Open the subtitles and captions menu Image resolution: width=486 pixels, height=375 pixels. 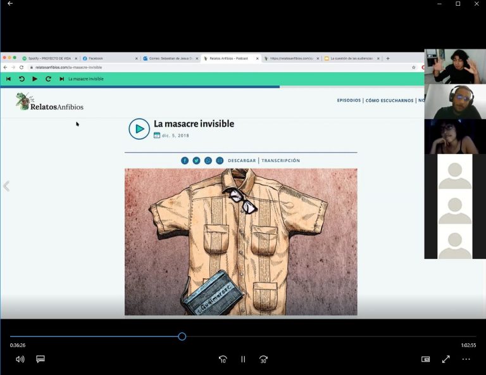(40, 359)
